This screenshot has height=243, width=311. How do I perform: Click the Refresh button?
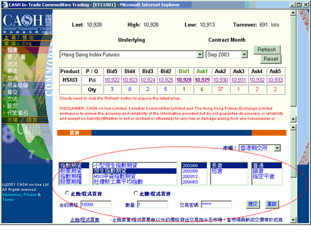coord(267,50)
